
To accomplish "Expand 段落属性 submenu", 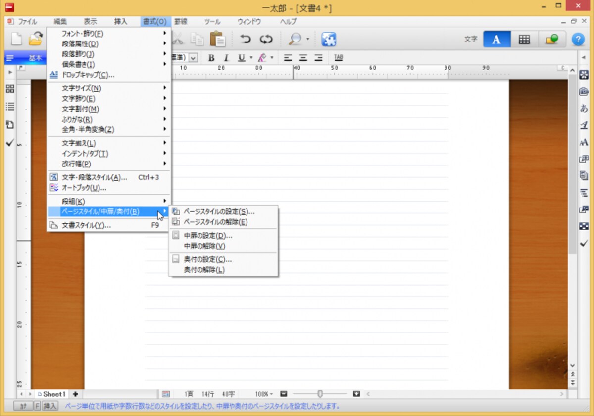I will 109,44.
